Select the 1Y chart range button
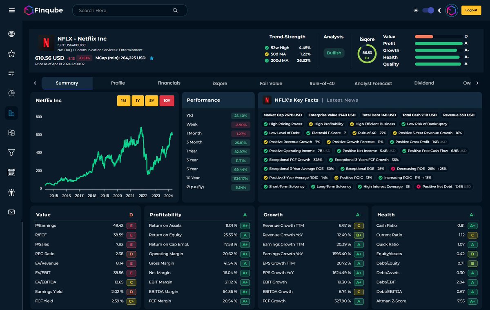Viewport: 490px width, 310px height. click(x=138, y=100)
